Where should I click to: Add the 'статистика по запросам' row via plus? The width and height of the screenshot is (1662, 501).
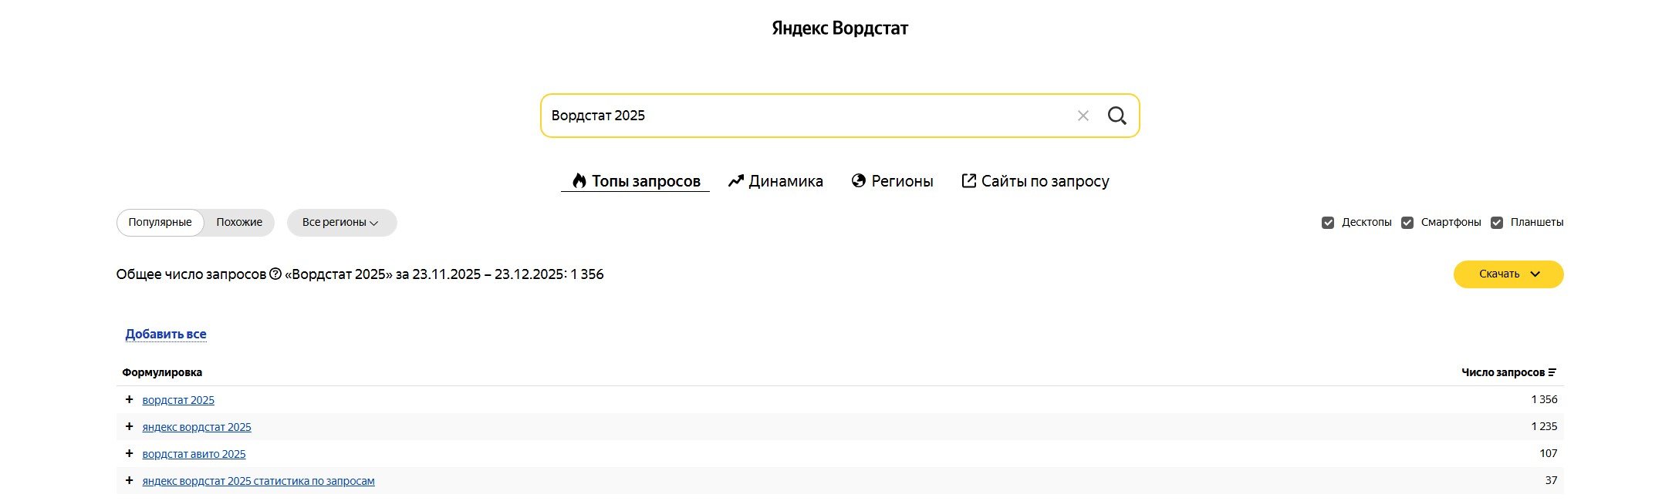(129, 481)
